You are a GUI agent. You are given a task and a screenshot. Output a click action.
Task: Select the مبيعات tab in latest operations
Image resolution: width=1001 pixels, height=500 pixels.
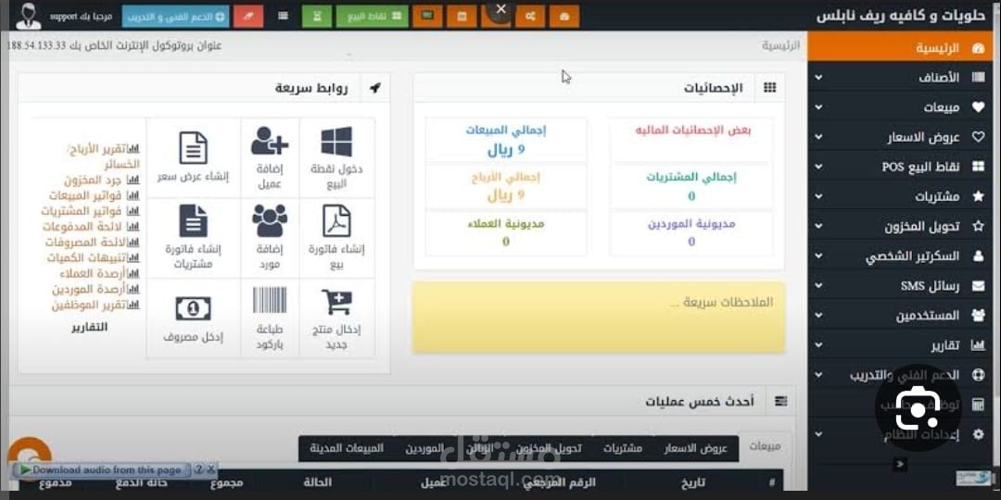[764, 447]
